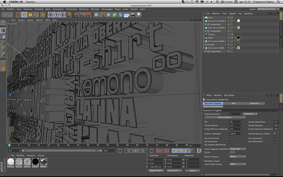The image size is (283, 177).
Task: Open the Layout Interfaccia di Avvio dropdown
Action: tap(268, 9)
